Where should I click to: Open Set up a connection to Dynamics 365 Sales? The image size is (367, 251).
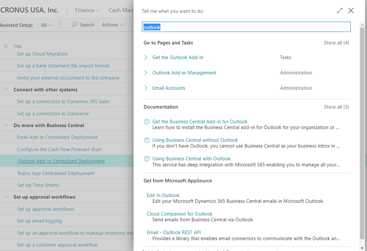pos(63,101)
